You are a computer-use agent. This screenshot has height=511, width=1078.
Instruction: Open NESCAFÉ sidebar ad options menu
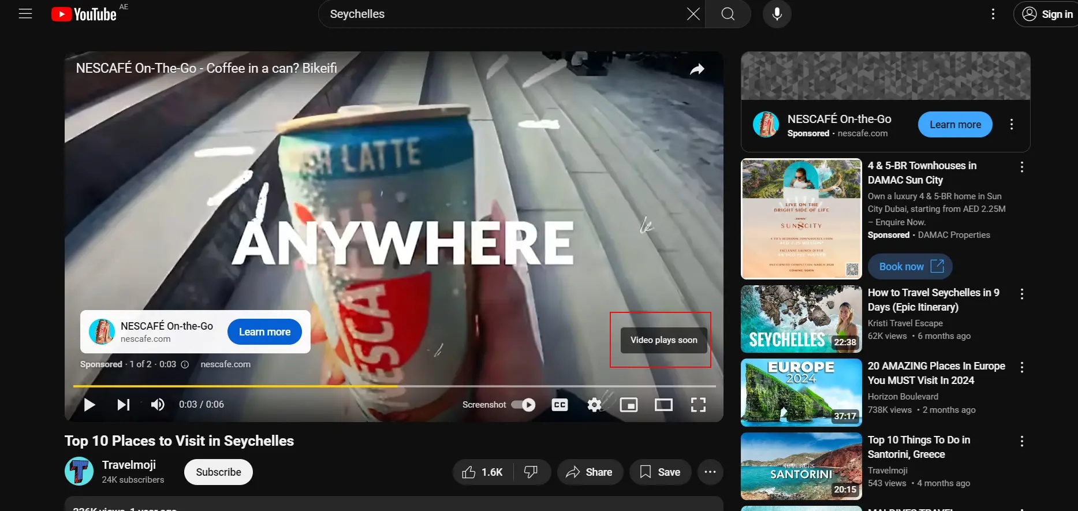1011,125
